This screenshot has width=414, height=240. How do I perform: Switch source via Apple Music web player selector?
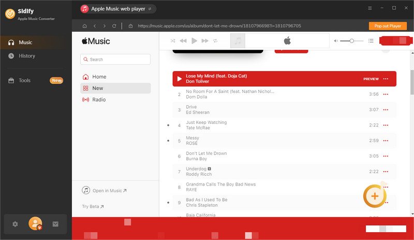118,9
